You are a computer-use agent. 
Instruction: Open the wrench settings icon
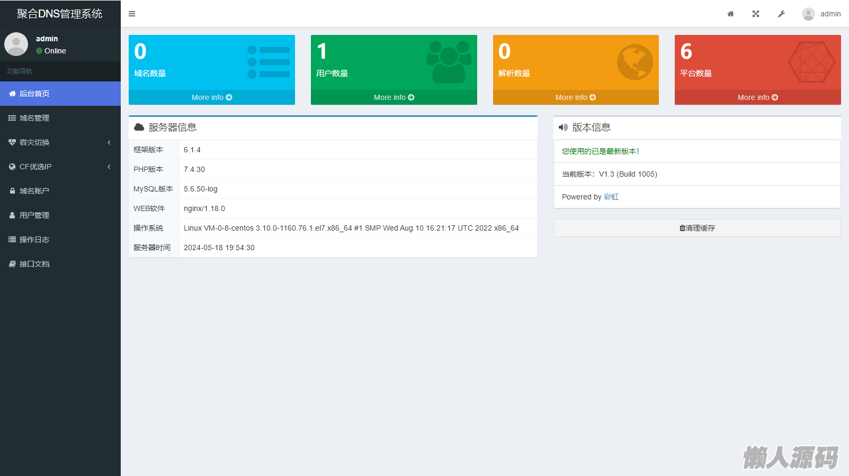pyautogui.click(x=781, y=14)
